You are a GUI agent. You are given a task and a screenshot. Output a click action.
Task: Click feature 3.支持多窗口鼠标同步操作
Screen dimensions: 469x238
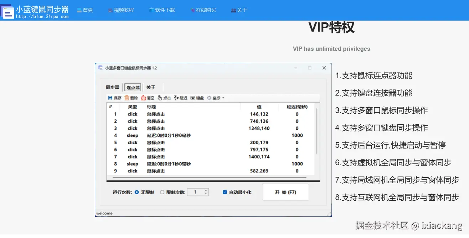coord(382,110)
